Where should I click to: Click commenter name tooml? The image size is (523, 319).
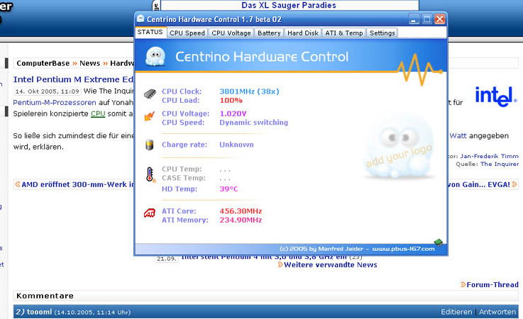pyautogui.click(x=39, y=312)
